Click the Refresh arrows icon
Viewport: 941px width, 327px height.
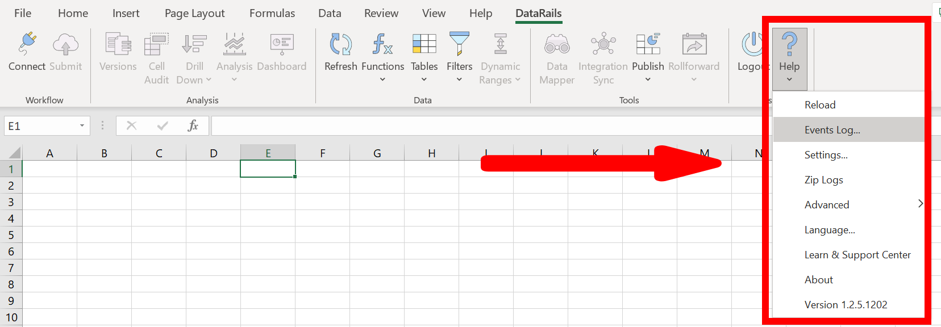pyautogui.click(x=341, y=44)
